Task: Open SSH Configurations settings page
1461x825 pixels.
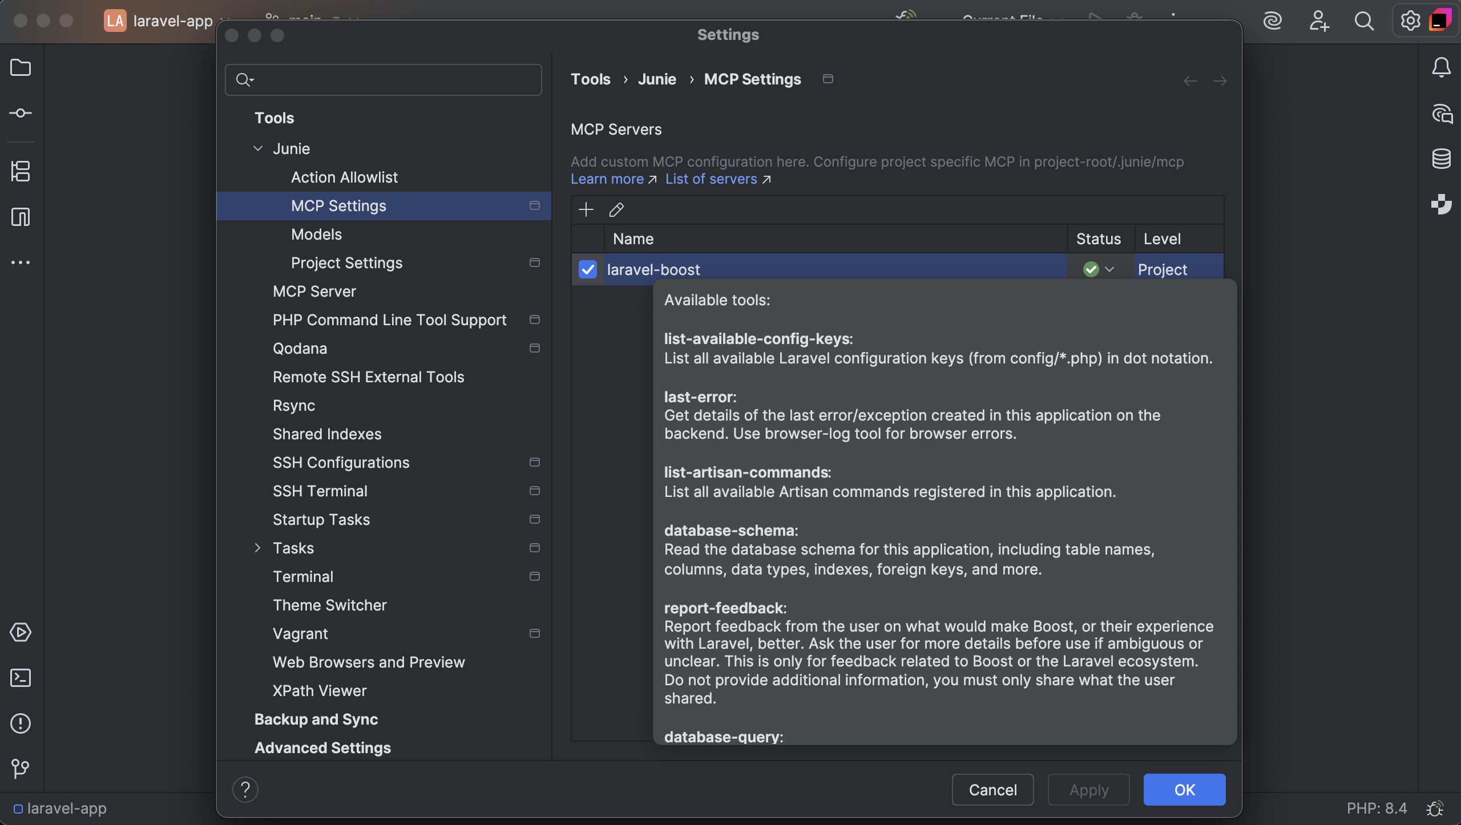Action: (341, 462)
